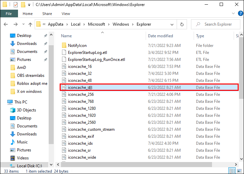244x174 pixels.
Task: Select the iconcache_16 file icon
Action: pos(64,66)
